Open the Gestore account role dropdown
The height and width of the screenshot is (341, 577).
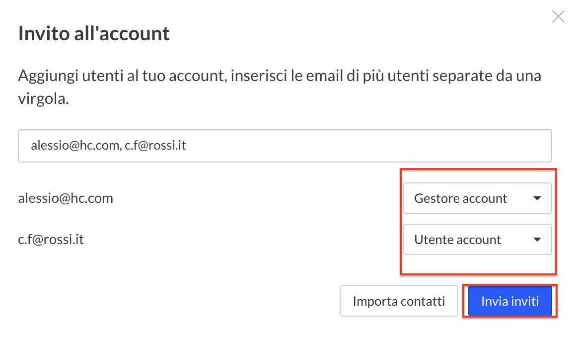[477, 198]
